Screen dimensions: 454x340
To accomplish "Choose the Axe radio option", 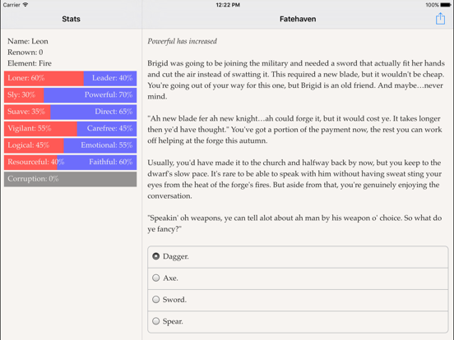I will [298, 278].
